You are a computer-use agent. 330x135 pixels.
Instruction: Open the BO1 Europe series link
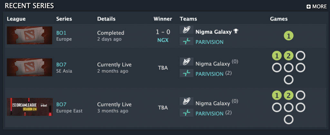(x=61, y=33)
